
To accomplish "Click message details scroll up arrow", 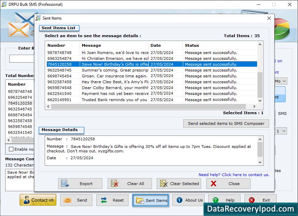I will (x=260, y=139).
